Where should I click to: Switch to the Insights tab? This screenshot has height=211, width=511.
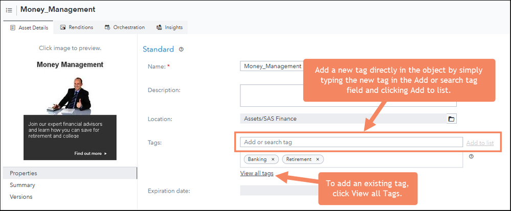pos(169,28)
